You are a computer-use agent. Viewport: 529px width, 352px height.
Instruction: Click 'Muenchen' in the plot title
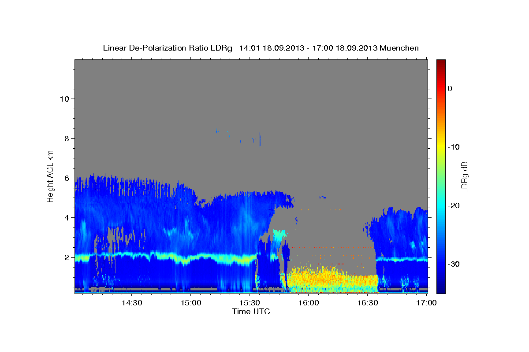tap(399, 48)
